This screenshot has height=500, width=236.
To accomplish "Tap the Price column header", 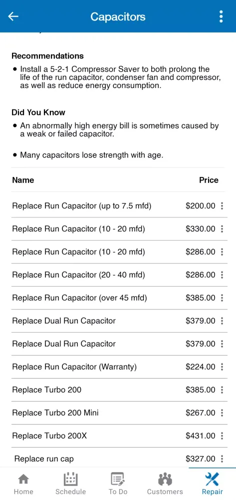I will [x=209, y=180].
